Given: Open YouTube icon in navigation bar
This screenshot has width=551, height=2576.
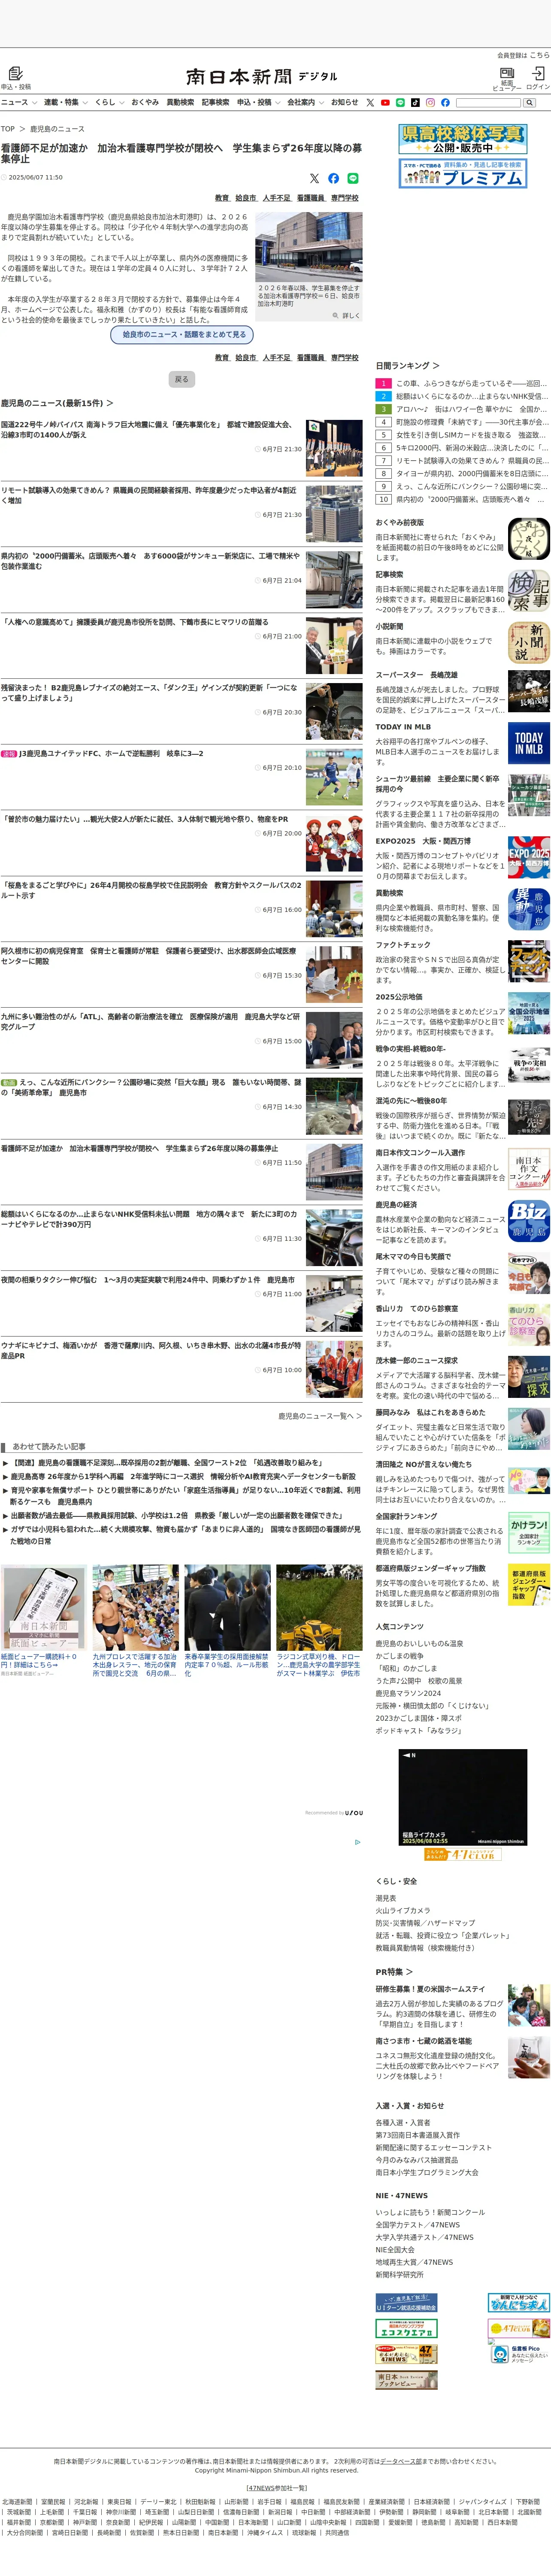Looking at the screenshot, I should (x=385, y=103).
